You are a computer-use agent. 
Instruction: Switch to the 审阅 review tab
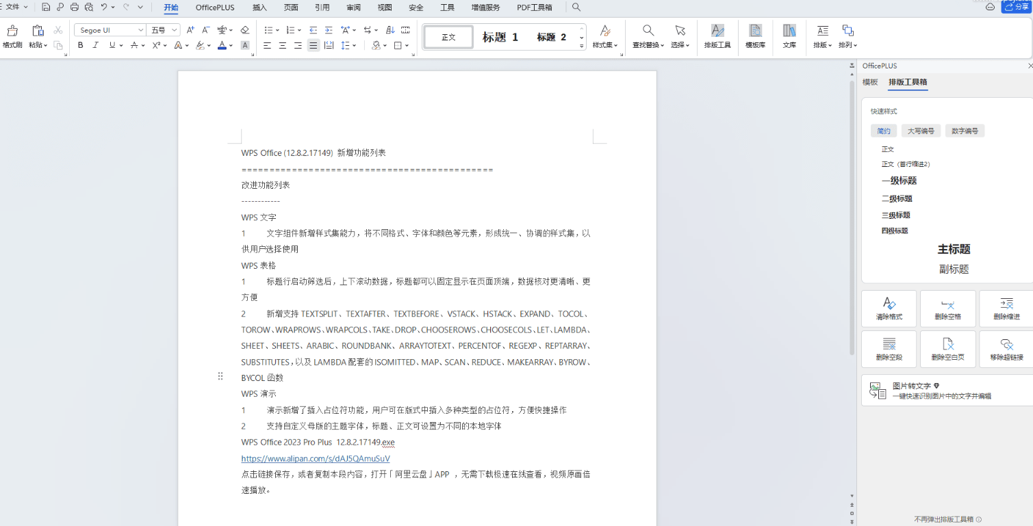pos(353,8)
